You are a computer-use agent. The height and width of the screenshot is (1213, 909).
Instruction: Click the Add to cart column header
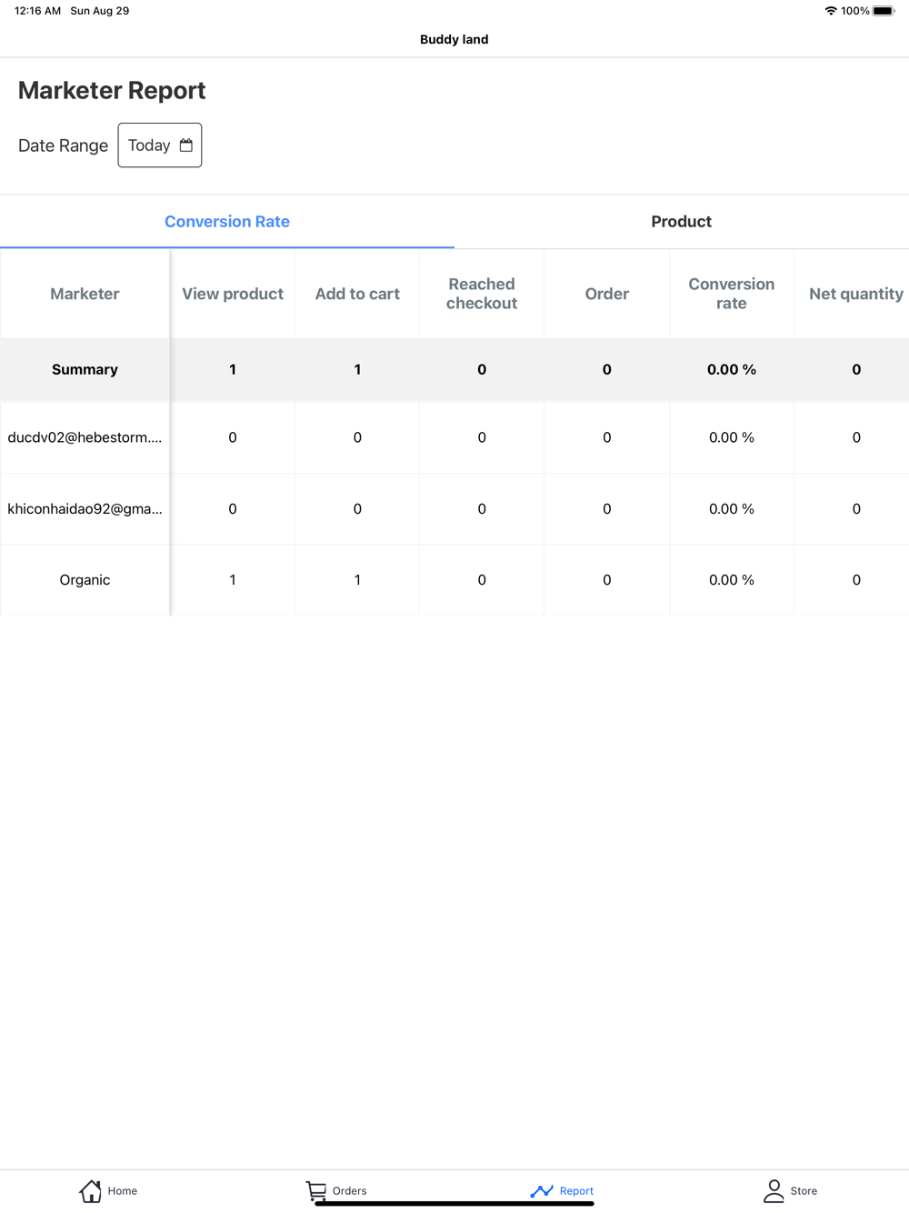coord(357,294)
